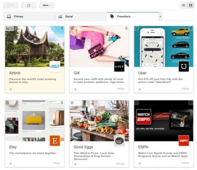Open 'Get $10 off your first ride' message
This screenshot has width=197, height=170.
(x=160, y=80)
